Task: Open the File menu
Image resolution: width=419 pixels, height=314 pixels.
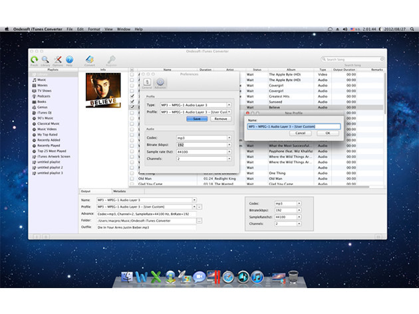Action: [69, 29]
